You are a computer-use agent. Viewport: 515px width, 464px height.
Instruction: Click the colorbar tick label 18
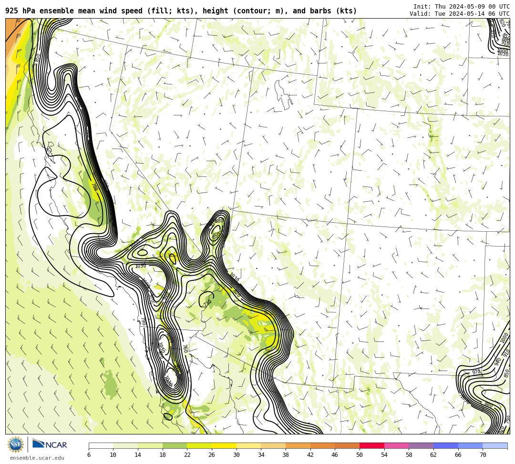click(x=163, y=455)
